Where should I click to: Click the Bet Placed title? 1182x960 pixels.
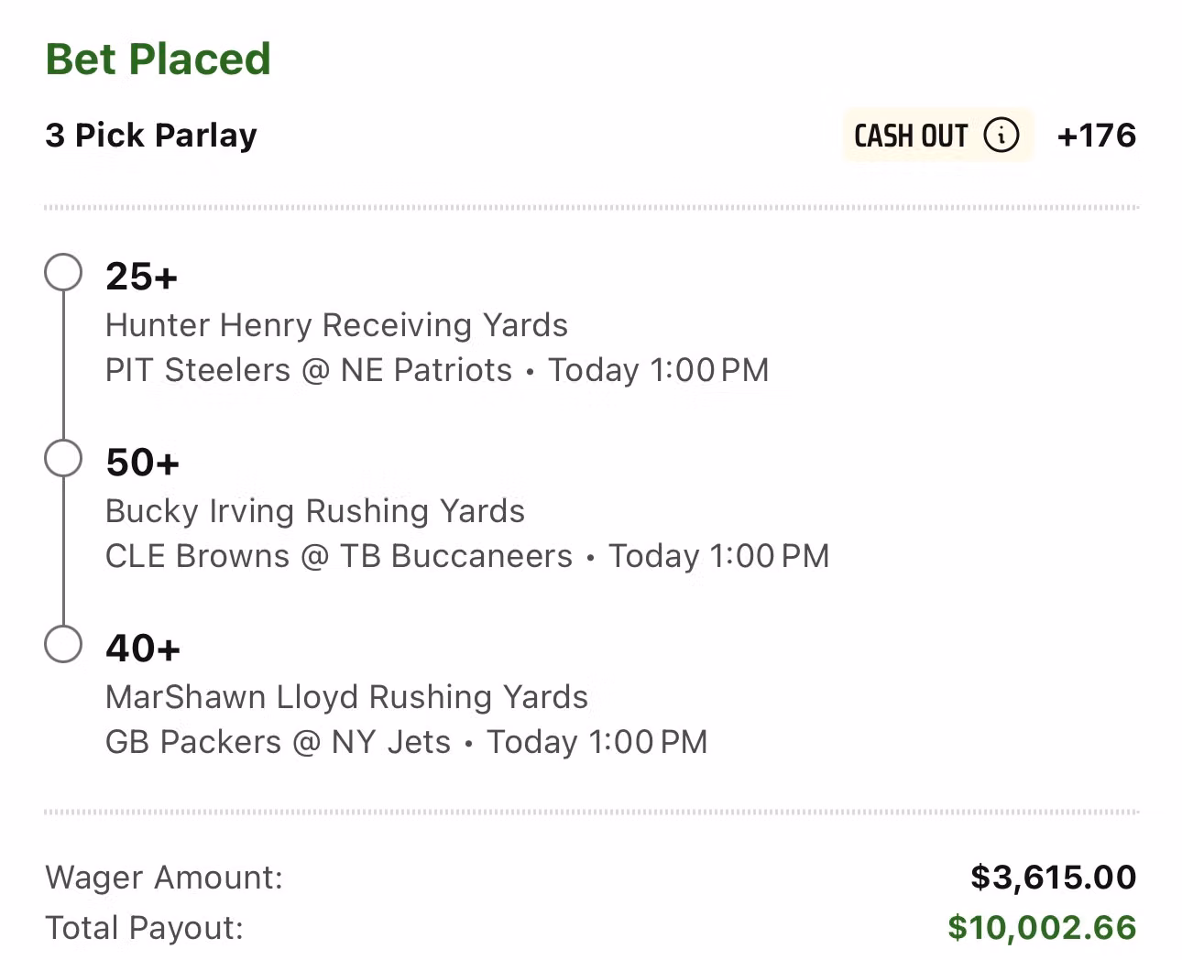click(159, 60)
